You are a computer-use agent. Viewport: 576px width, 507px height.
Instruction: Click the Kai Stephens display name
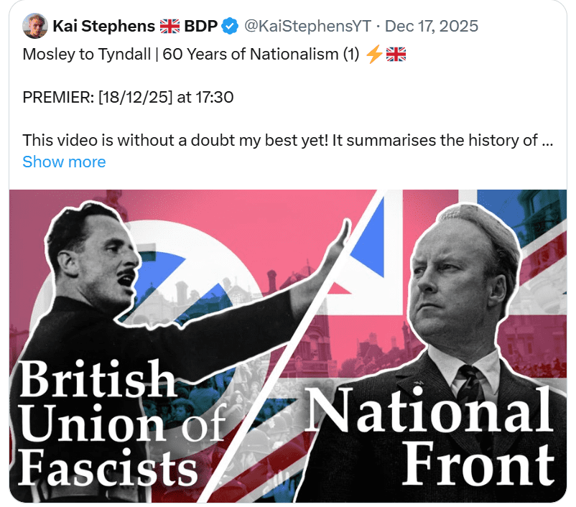(x=104, y=27)
